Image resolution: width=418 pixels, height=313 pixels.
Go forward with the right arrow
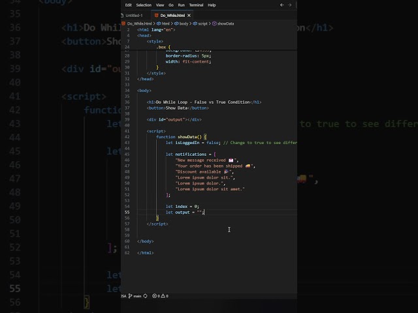click(x=289, y=5)
